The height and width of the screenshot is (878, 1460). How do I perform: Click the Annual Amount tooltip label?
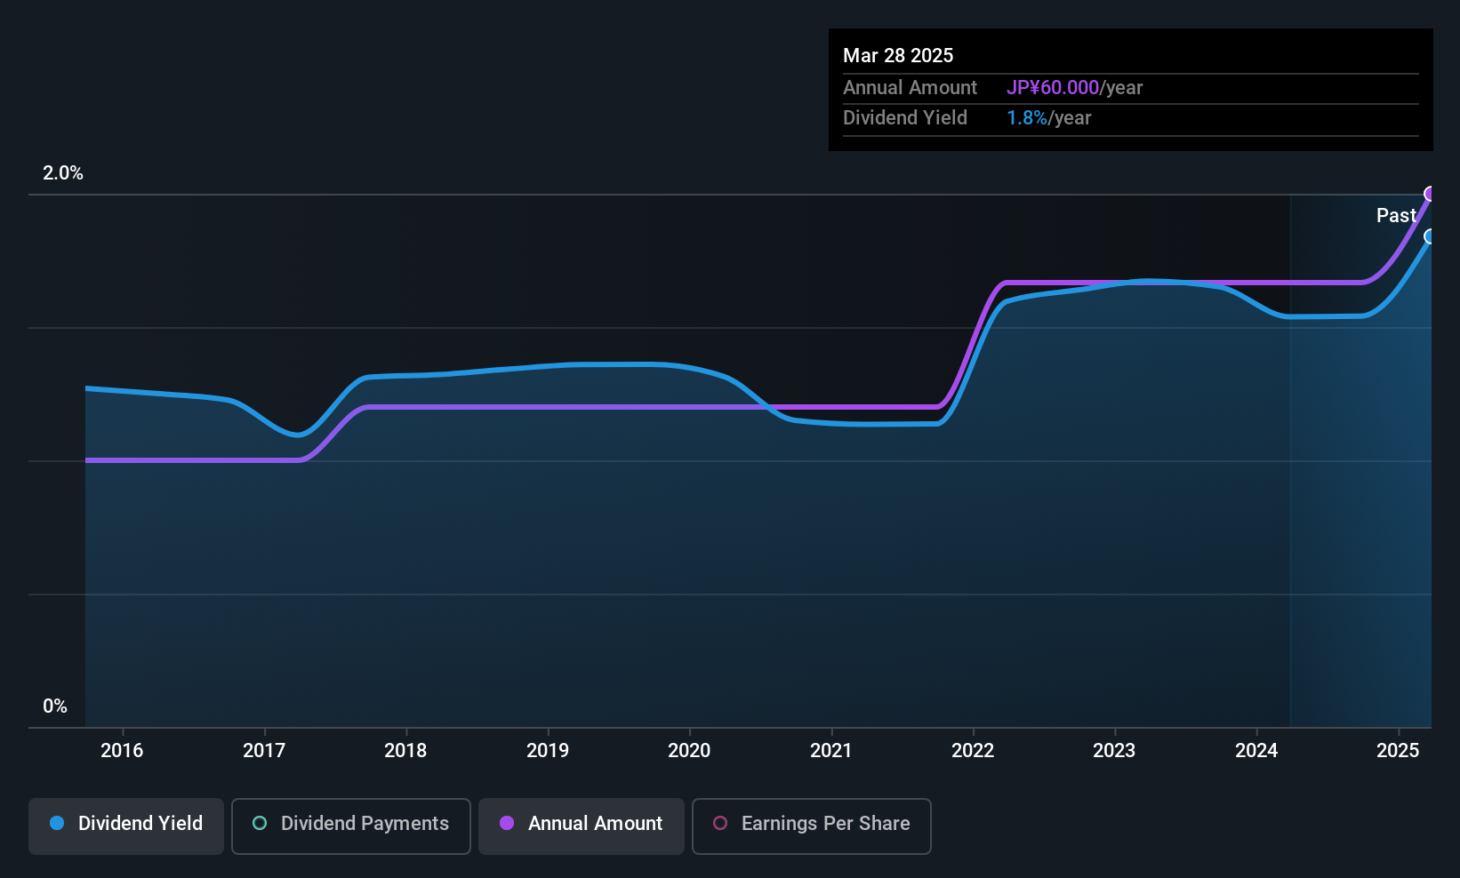click(x=910, y=87)
